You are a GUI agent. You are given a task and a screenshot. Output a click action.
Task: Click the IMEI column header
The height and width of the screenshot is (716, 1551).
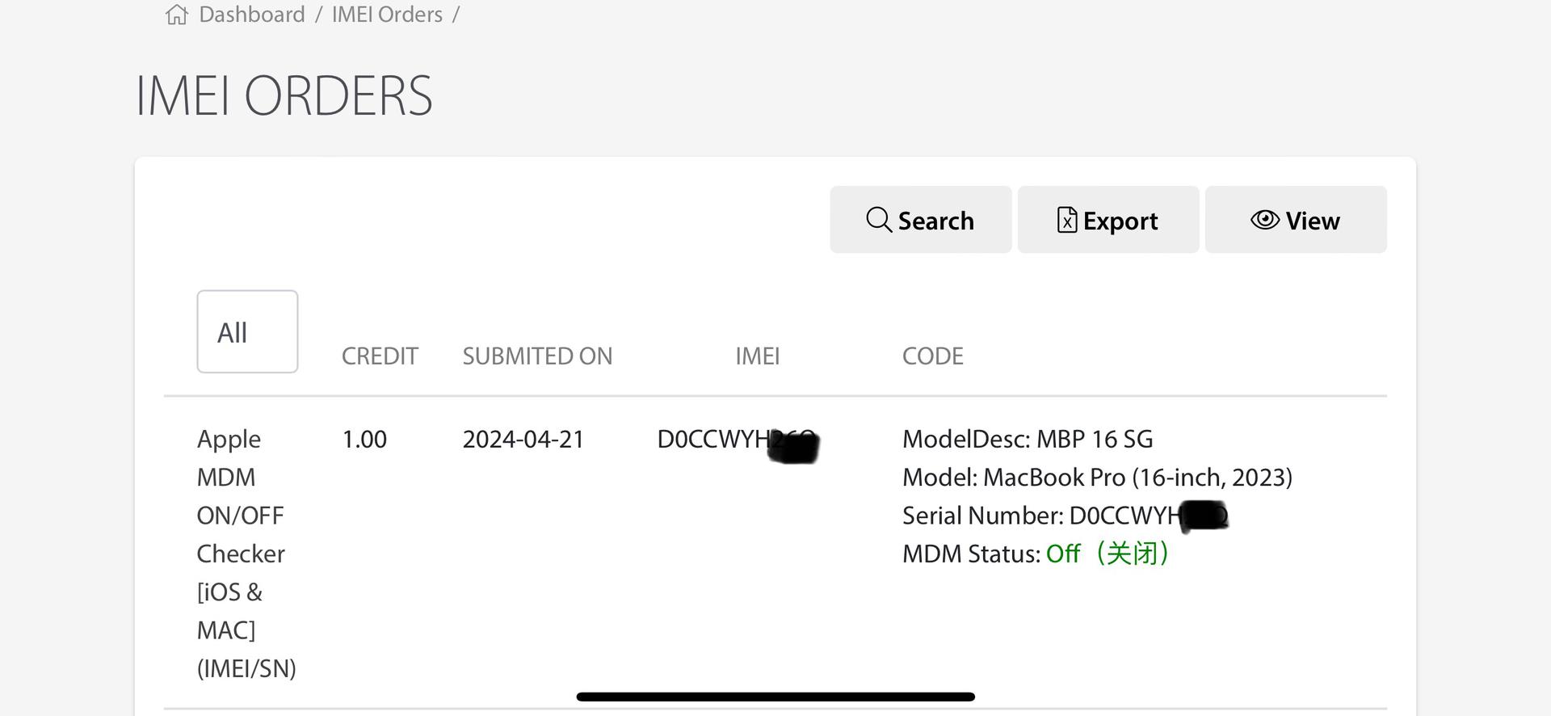(x=758, y=356)
